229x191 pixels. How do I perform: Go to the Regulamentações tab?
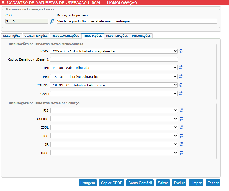tap(65, 36)
